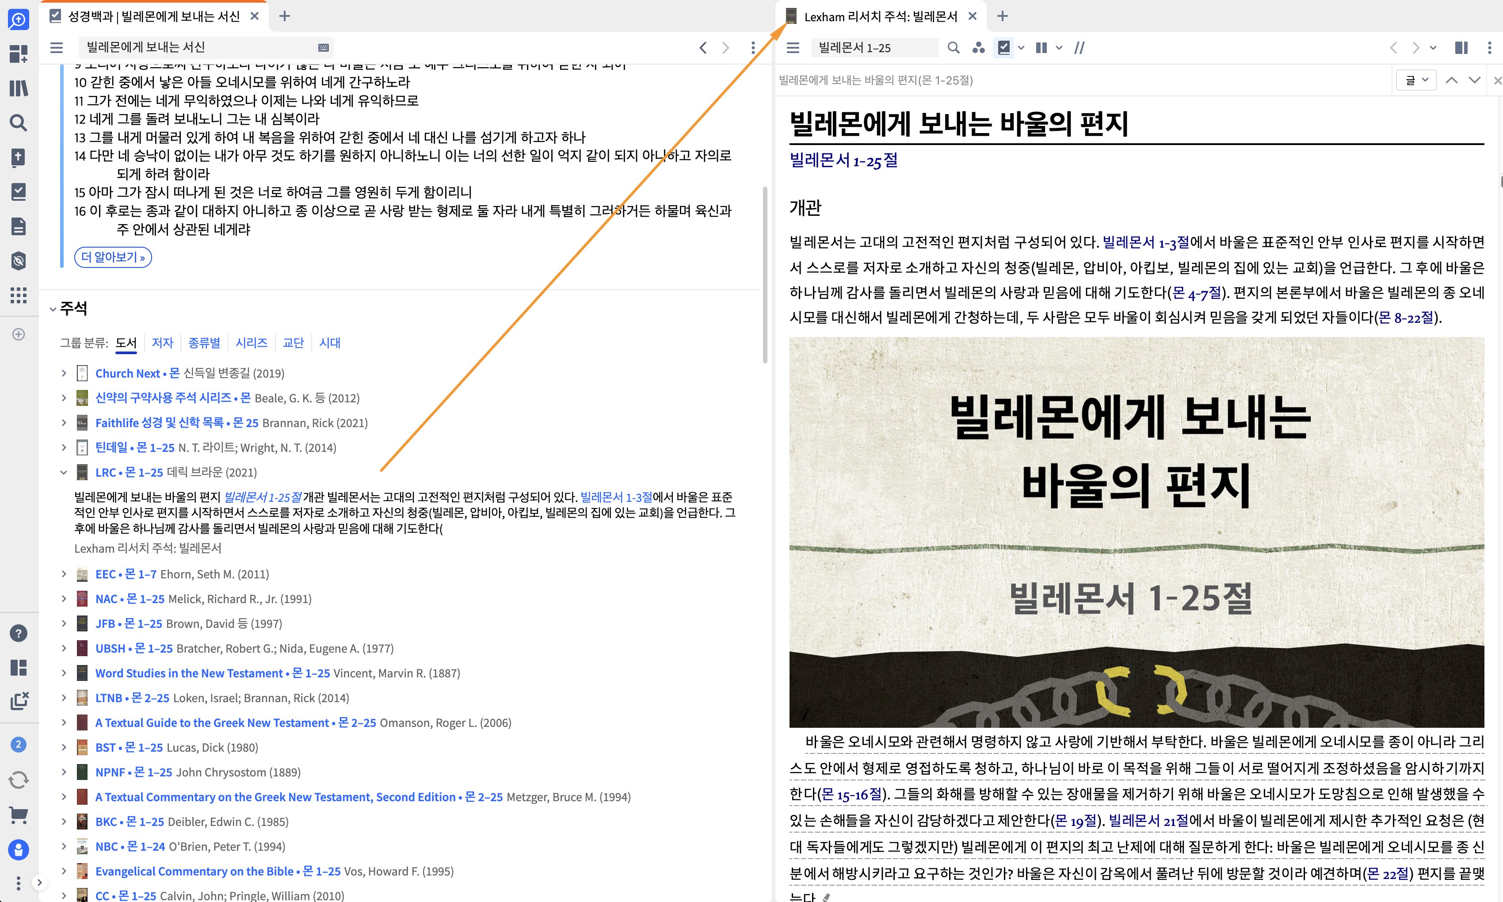Image resolution: width=1503 pixels, height=902 pixels.
Task: Go back in the Factbook panel
Action: [703, 47]
